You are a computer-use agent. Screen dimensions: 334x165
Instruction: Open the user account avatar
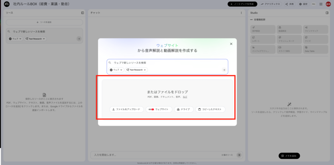[x=328, y=4]
